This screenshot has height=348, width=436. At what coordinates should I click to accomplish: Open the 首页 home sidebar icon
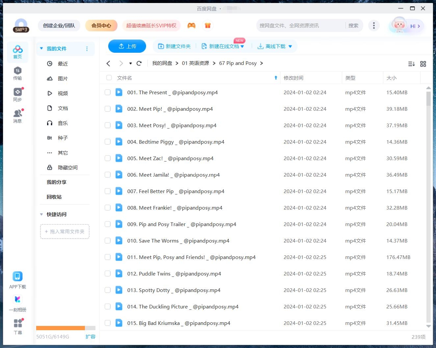[17, 52]
